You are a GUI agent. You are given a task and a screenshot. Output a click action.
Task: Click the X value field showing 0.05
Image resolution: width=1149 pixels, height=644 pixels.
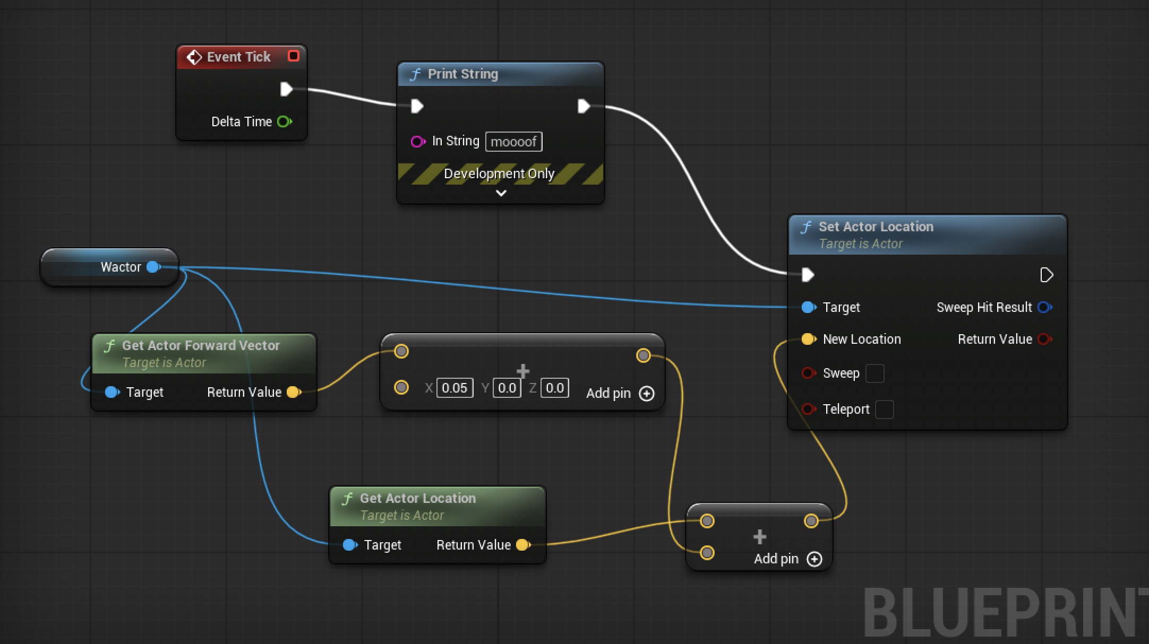click(455, 388)
